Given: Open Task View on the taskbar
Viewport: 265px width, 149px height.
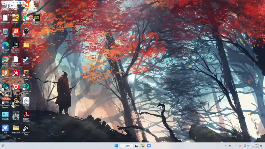Looking at the screenshot, I should tap(136, 146).
